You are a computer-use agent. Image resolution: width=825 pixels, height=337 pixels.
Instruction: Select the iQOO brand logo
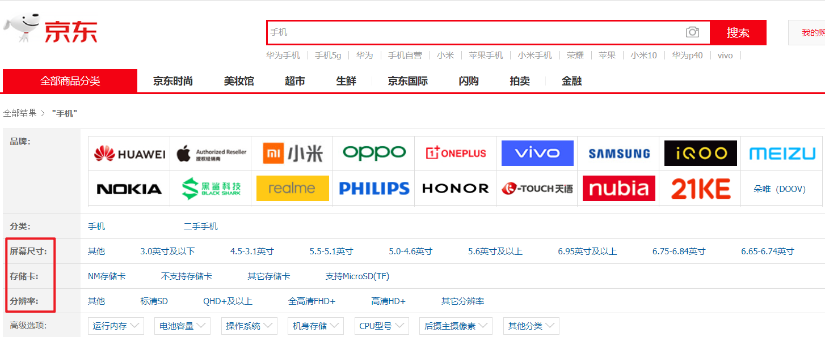pos(701,153)
